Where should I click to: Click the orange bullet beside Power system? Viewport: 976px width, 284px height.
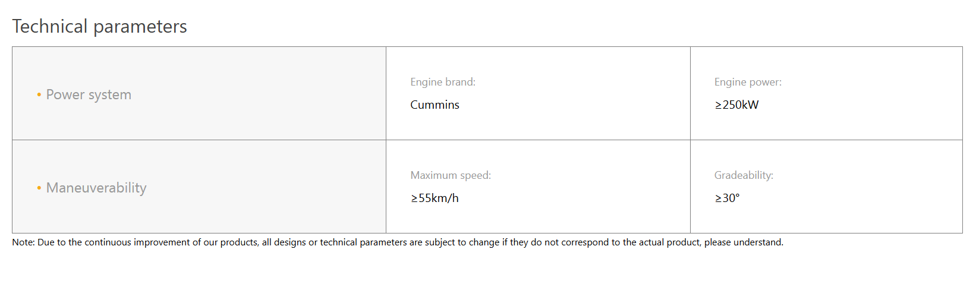(39, 94)
